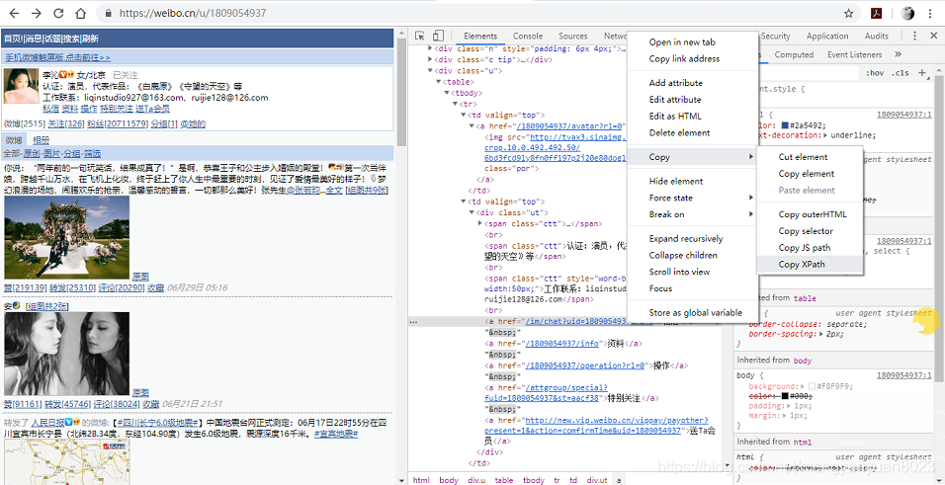
Task: Select Store as global variable
Action: 692,313
